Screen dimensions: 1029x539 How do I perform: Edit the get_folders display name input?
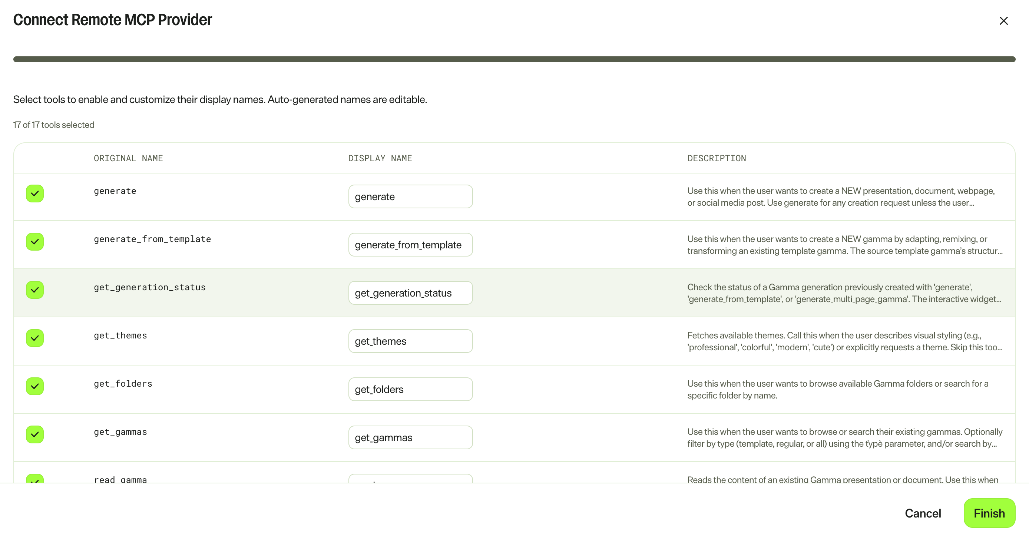pos(410,389)
